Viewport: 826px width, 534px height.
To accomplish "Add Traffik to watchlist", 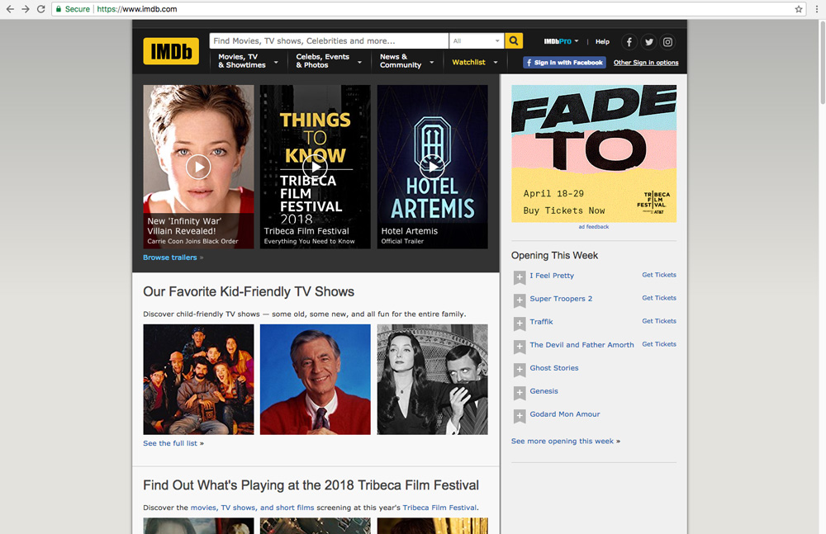I will click(520, 324).
